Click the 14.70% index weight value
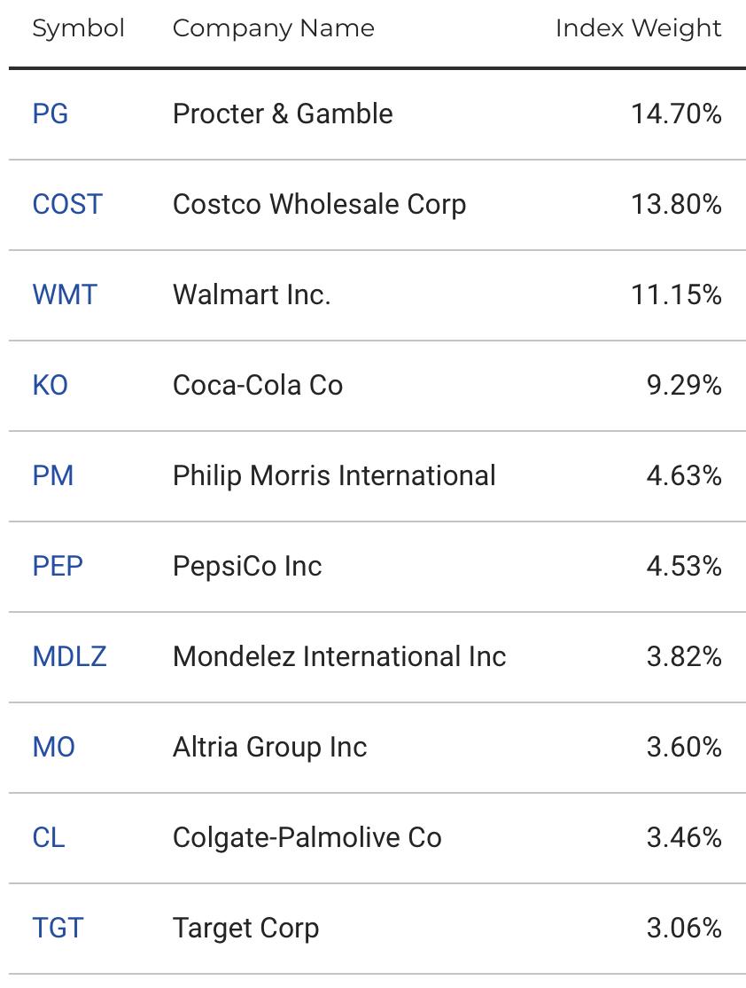746x988 pixels. 676,114
